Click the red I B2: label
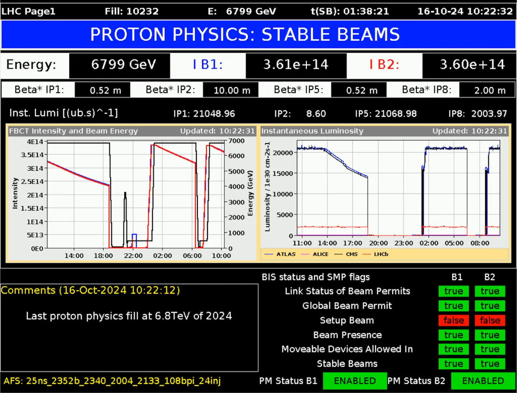 click(x=384, y=65)
